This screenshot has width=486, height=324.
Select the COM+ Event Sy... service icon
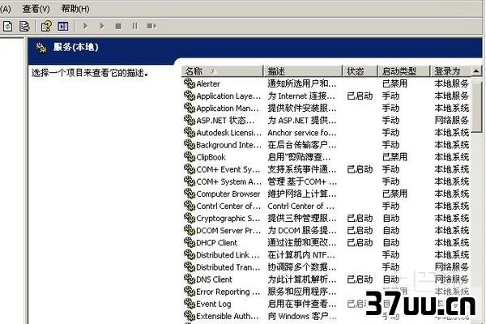coord(190,169)
